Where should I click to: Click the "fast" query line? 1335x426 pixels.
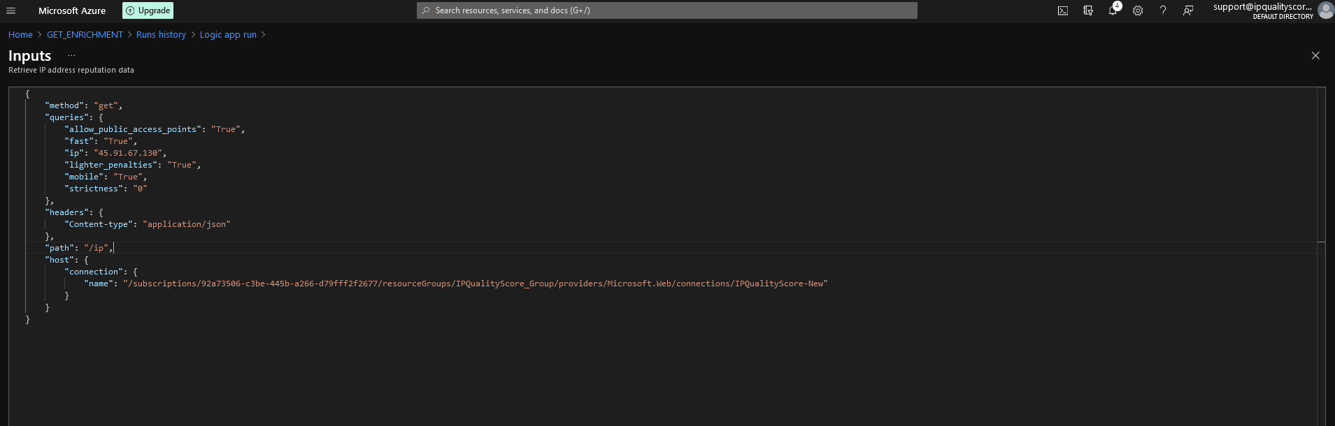[101, 141]
